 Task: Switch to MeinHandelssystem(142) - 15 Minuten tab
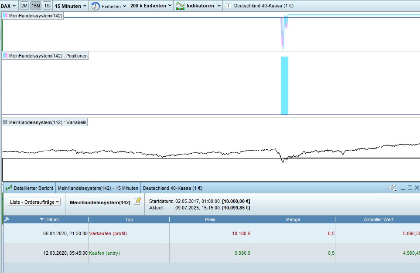98,188
